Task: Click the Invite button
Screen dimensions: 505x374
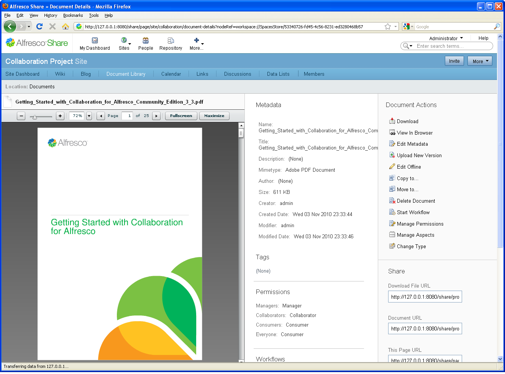Action: (454, 61)
